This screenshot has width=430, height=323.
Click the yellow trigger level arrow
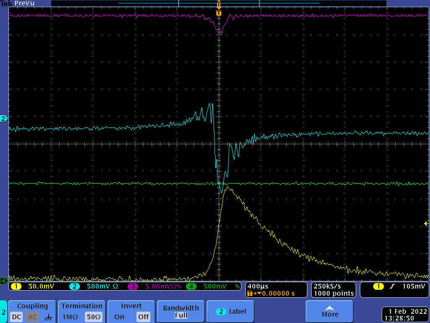pyautogui.click(x=427, y=224)
